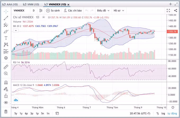Collapse the indicator legend arrow

(16, 31)
